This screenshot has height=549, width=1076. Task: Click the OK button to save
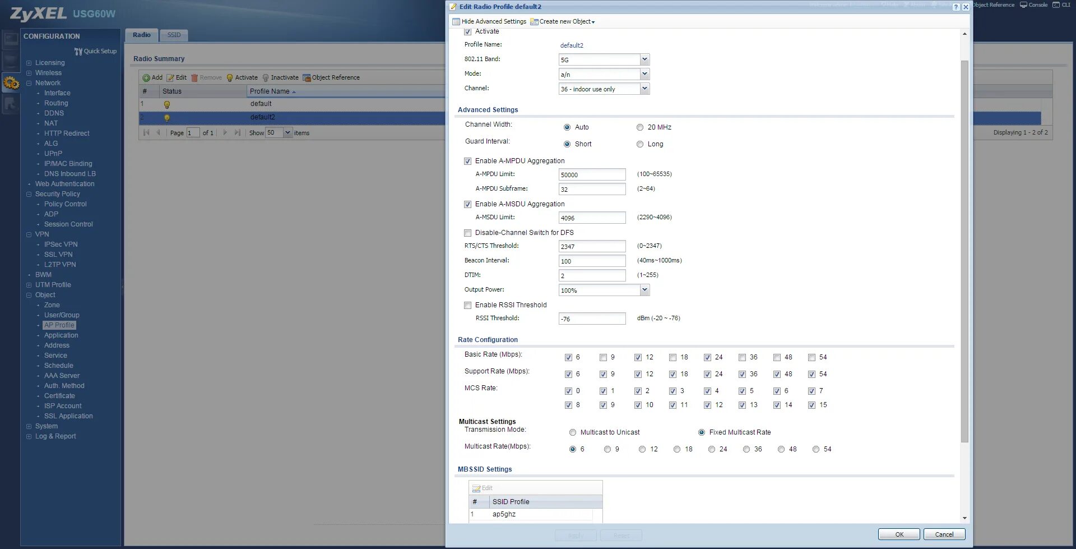click(899, 534)
